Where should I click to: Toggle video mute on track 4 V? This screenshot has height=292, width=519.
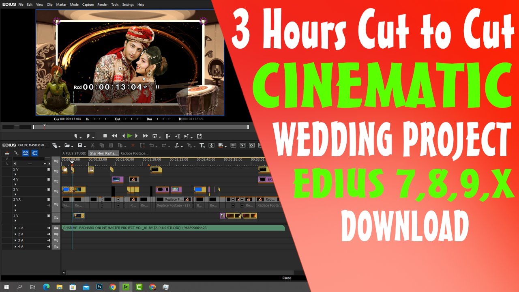[x=49, y=179]
